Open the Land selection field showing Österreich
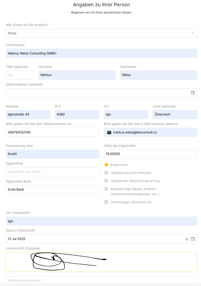Viewport: 201px width, 286px height. pos(175,115)
